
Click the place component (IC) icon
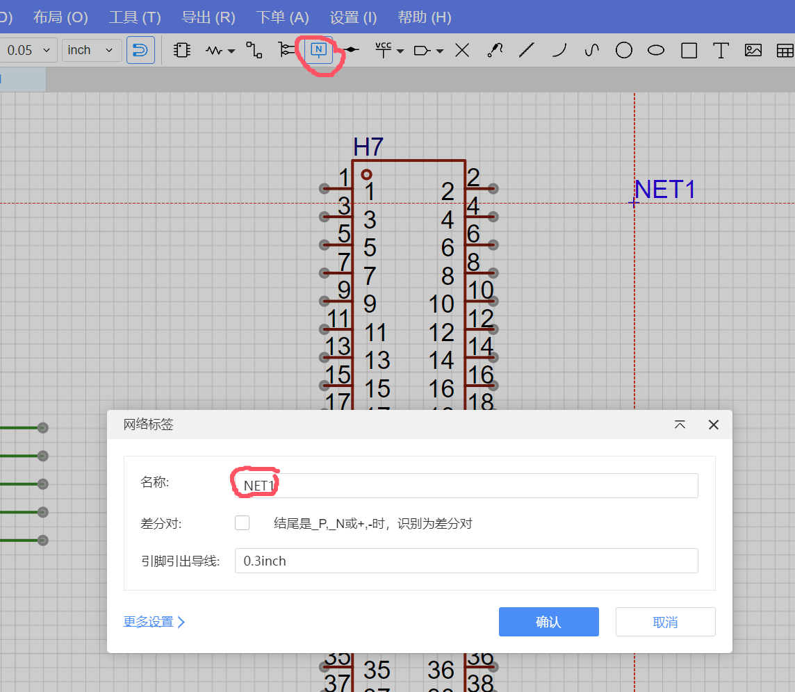tap(181, 50)
